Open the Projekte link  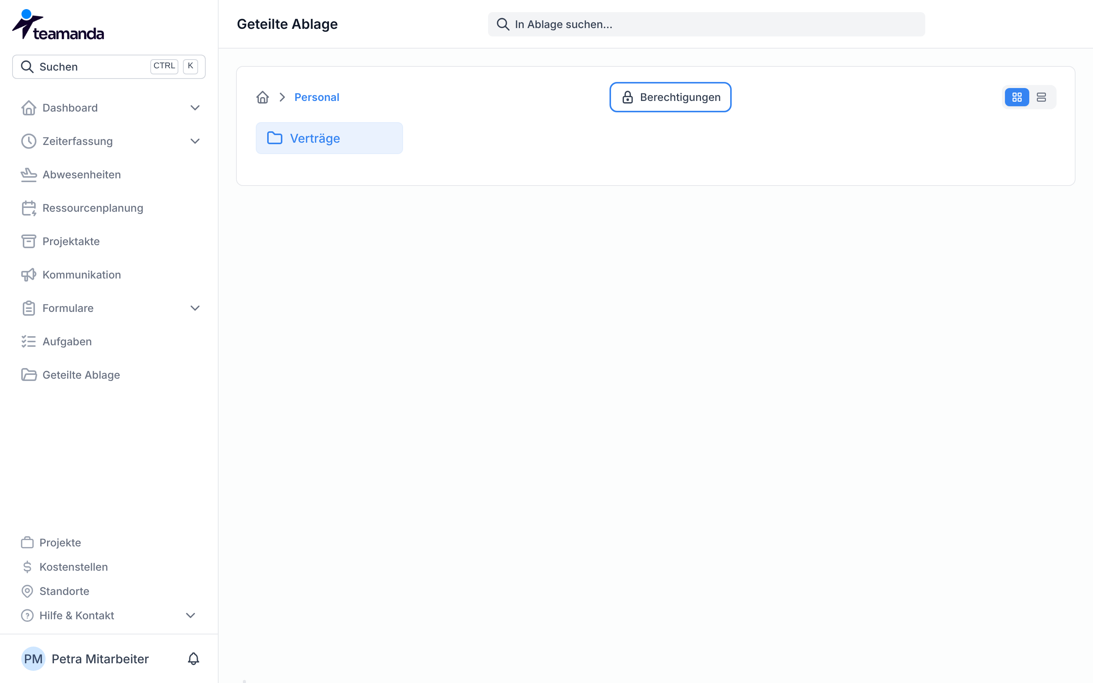click(x=60, y=543)
